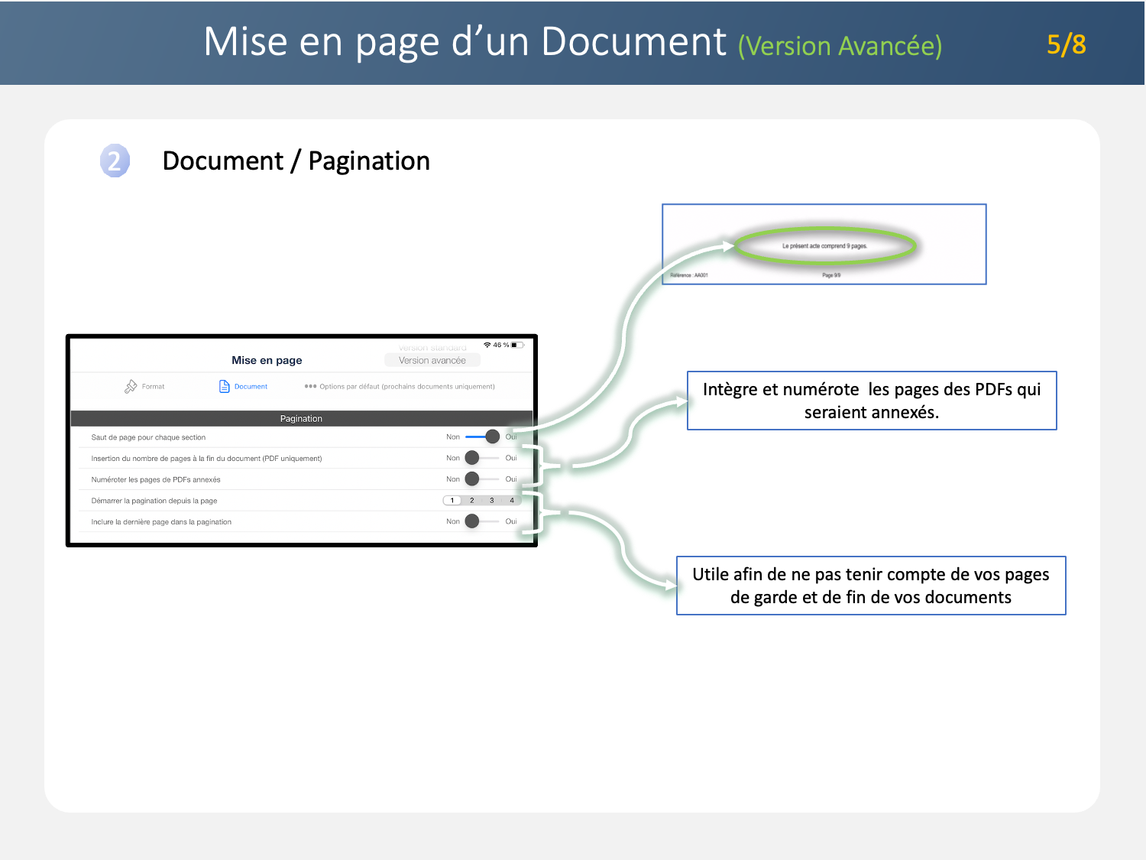Click the page count preview thumbnail
This screenshot has height=860, width=1146.
824,245
